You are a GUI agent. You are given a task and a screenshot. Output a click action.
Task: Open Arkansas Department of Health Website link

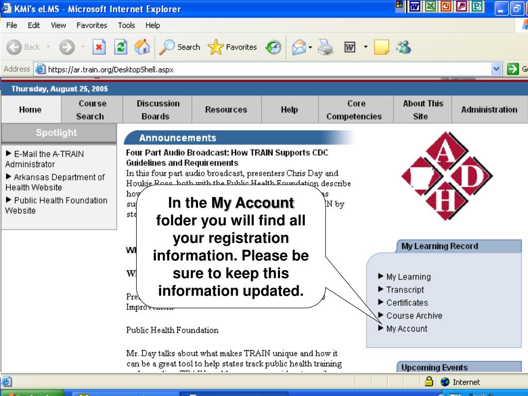[55, 182]
